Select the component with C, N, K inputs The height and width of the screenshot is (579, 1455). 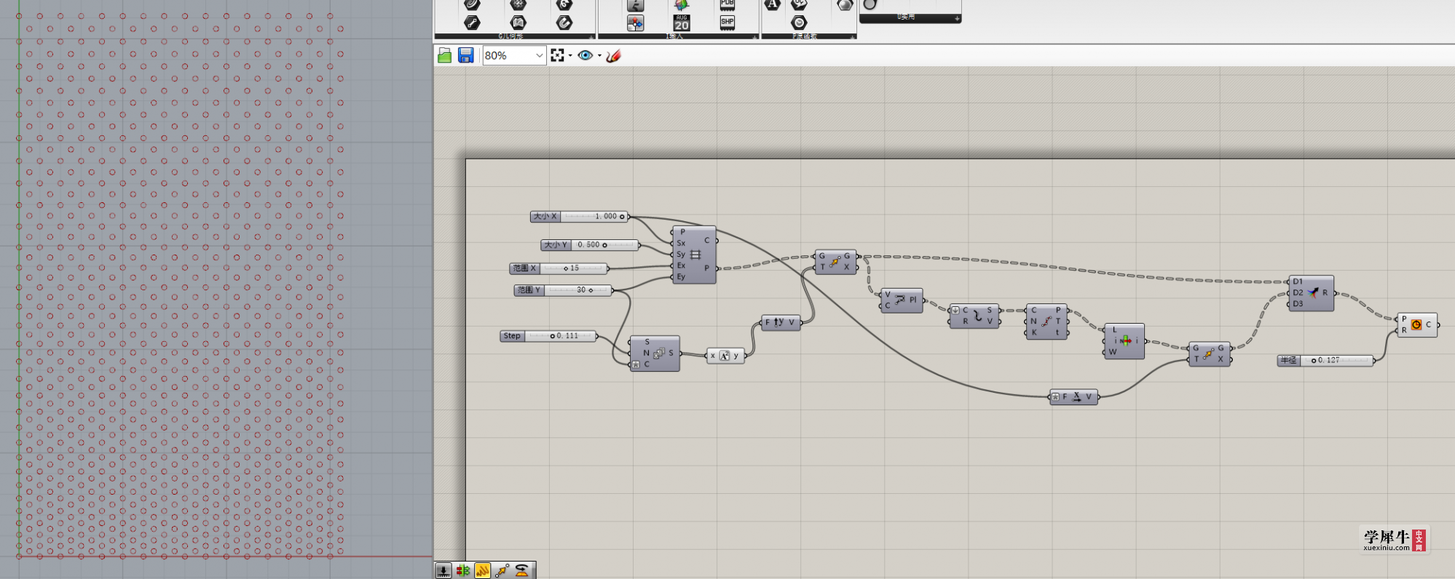tap(1046, 322)
